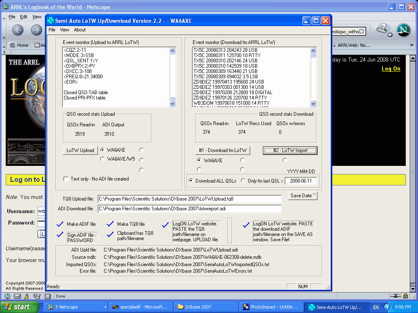Show hidden system tray icons
The height and width of the screenshot is (313, 418).
click(387, 307)
